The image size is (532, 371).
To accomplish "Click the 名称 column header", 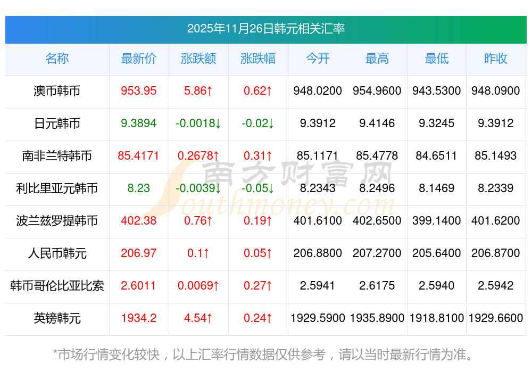I will 57,59.
